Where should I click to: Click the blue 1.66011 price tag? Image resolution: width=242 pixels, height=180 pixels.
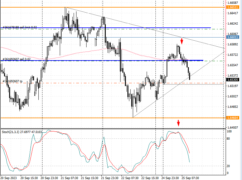click(233, 37)
